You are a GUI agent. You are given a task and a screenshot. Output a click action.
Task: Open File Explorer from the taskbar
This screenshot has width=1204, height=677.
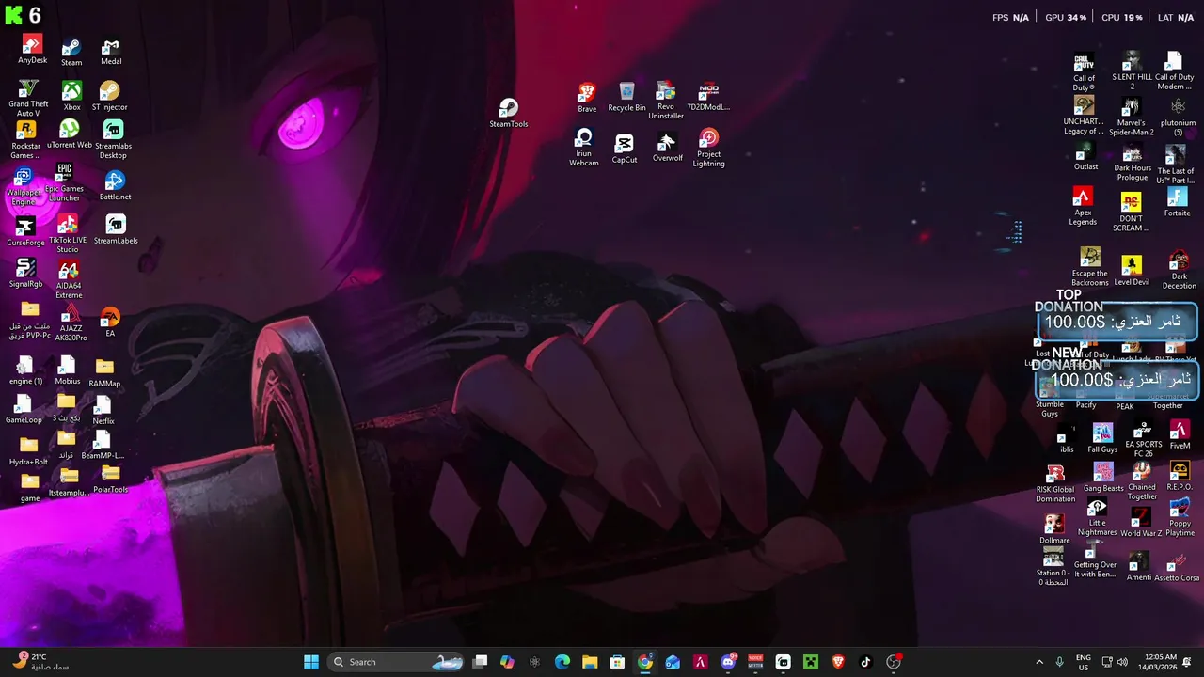(590, 662)
